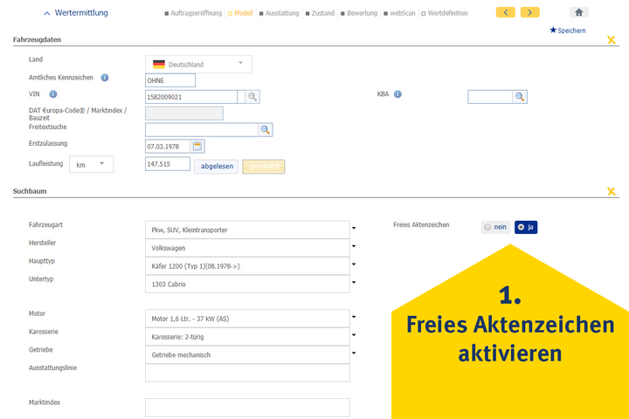629x419 pixels.
Task: Open the Laufleistung km unit dropdown
Action: point(91,164)
